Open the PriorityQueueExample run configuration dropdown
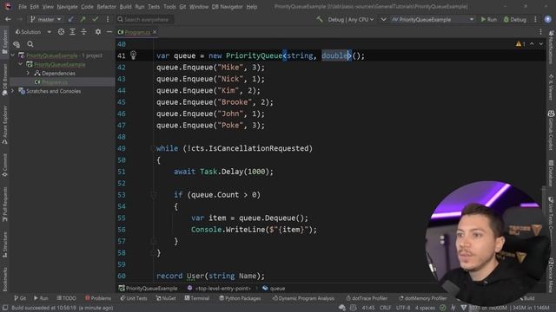 coord(433,19)
